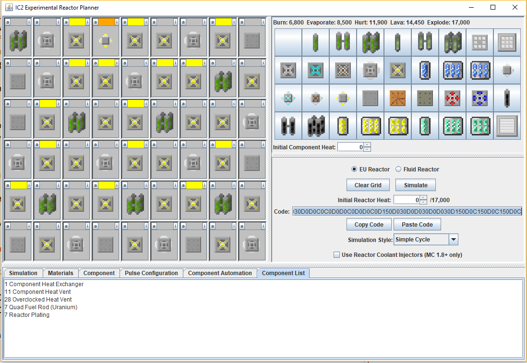Image resolution: width=527 pixels, height=363 pixels.
Task: Pick the basic Heat Vent palette icon
Action: tap(288, 70)
